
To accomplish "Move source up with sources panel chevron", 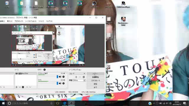I will pyautogui.click(x=27, y=87).
